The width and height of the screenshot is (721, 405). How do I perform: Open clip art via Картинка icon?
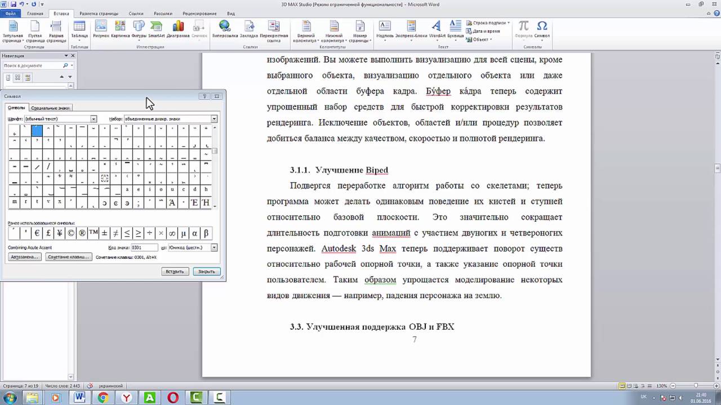click(x=120, y=29)
